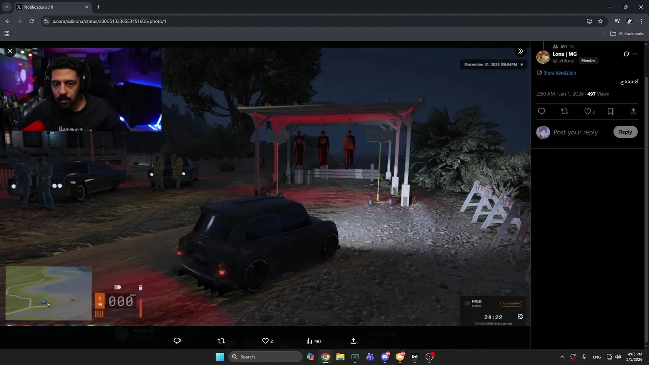Image resolution: width=649 pixels, height=365 pixels.
Task: Open a new tab with plus button
Action: point(98,7)
